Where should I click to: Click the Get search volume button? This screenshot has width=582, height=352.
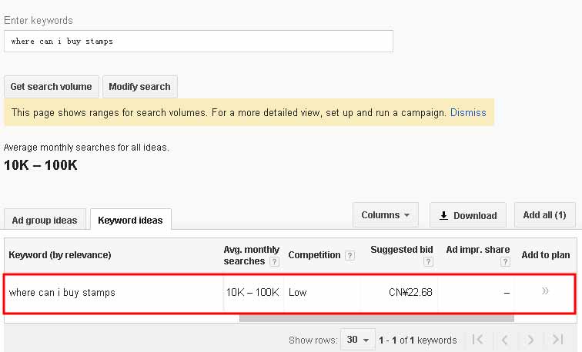(x=51, y=87)
